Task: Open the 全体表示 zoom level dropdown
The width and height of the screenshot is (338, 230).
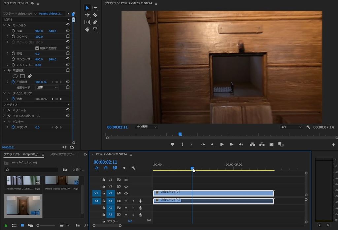Action: 147,127
